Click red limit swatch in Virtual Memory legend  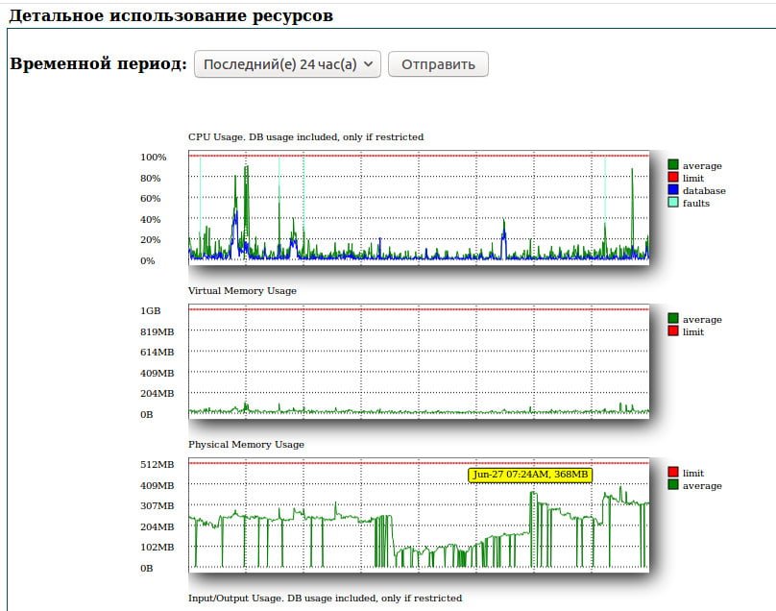click(673, 330)
